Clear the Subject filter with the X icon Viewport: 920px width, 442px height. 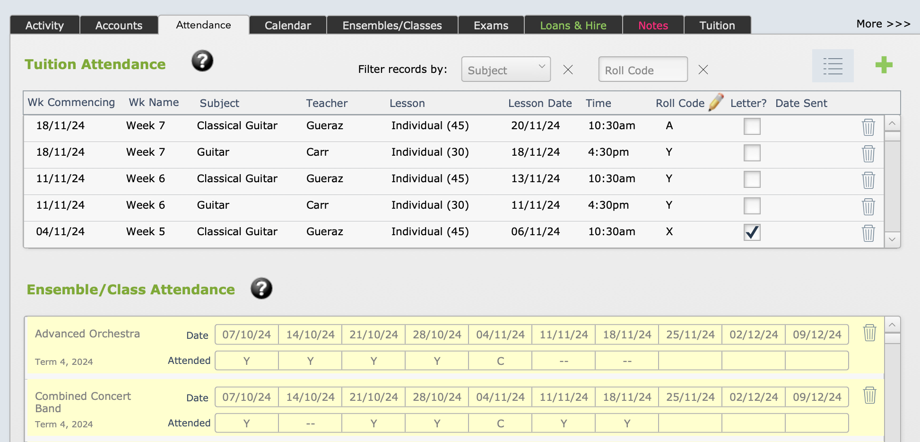pos(568,70)
